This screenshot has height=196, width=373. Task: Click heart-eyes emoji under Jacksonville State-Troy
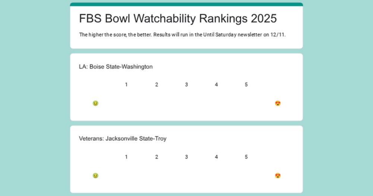point(278,176)
